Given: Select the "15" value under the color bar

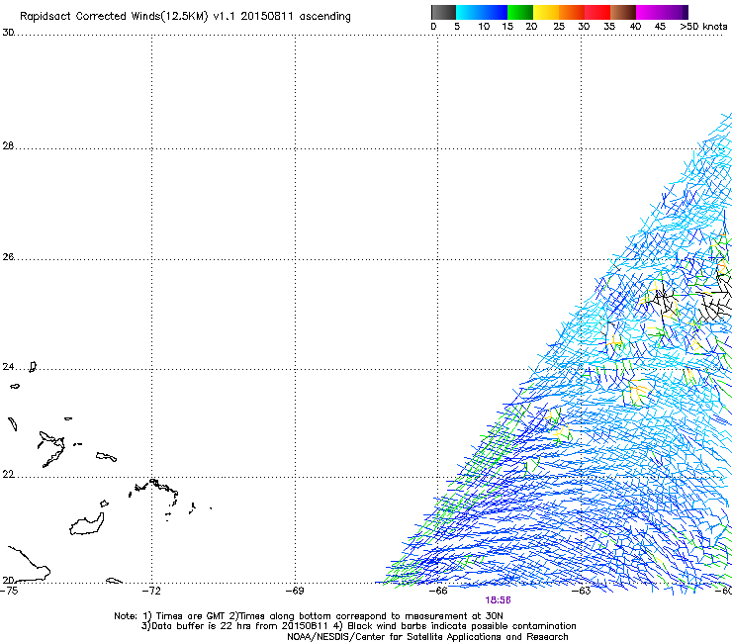Looking at the screenshot, I should pyautogui.click(x=507, y=27).
